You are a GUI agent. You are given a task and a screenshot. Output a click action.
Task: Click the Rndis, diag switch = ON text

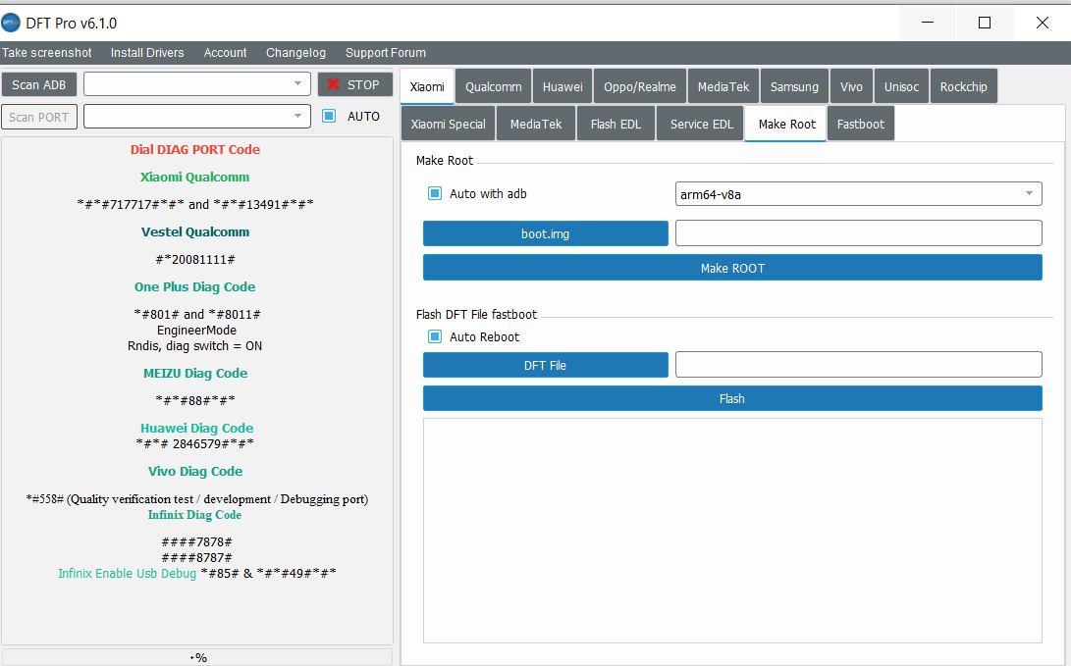[194, 346]
